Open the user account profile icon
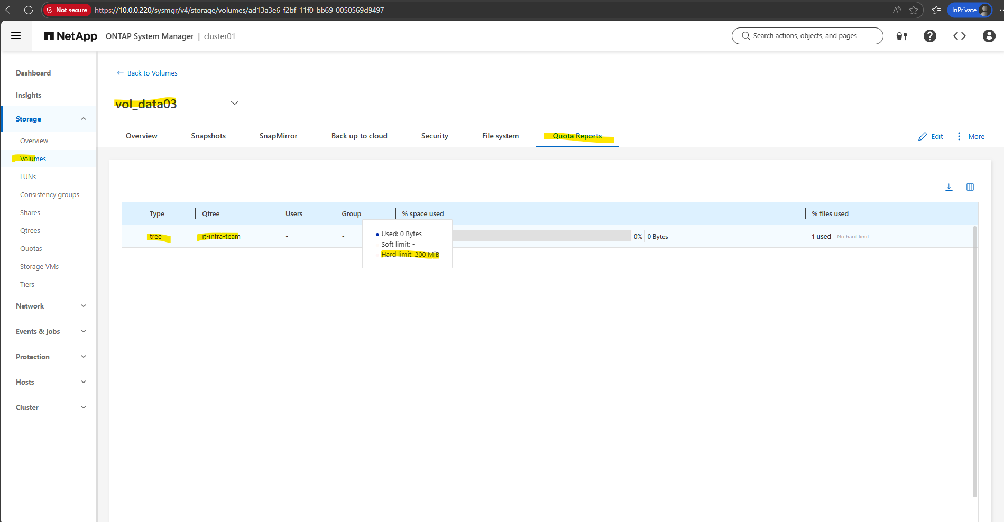The height and width of the screenshot is (522, 1004). pyautogui.click(x=989, y=36)
